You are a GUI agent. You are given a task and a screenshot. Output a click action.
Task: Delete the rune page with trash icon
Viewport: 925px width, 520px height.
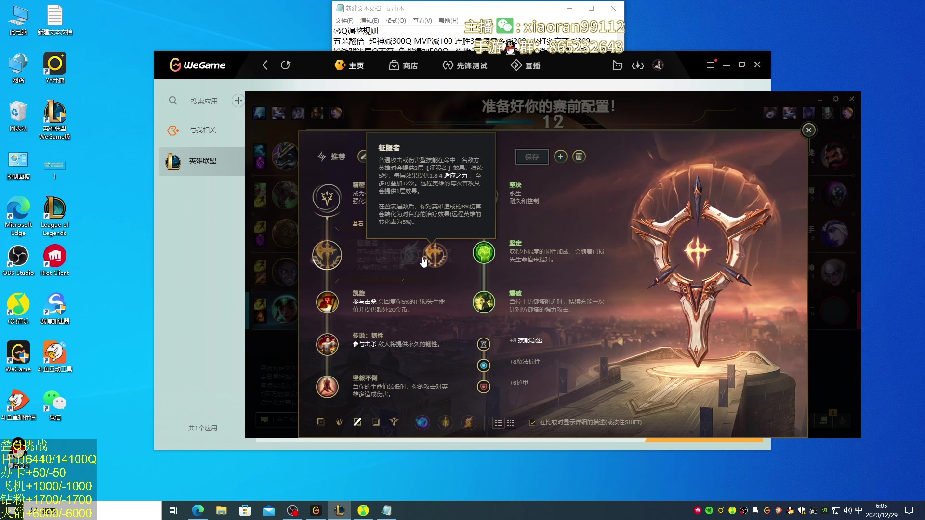tap(579, 156)
